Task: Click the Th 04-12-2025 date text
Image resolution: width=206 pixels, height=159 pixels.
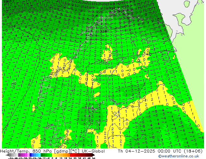Action: coord(136,151)
